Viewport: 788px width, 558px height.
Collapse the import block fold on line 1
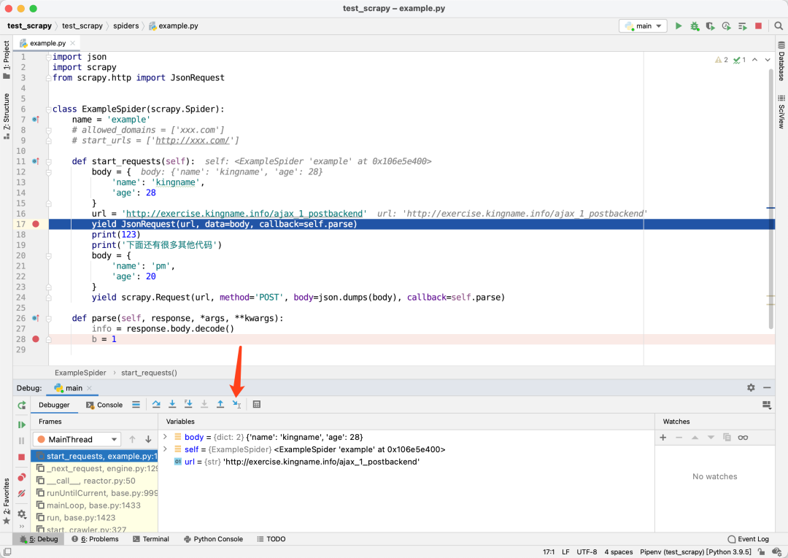pos(49,57)
